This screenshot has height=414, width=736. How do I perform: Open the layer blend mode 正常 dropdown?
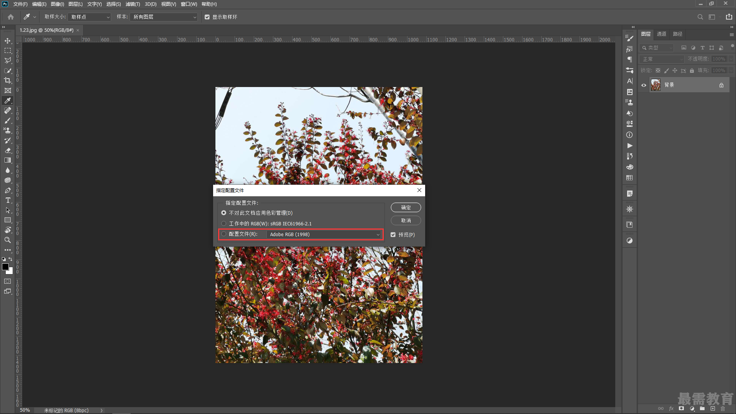coord(662,59)
